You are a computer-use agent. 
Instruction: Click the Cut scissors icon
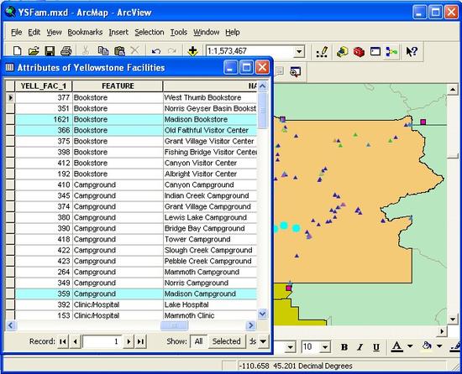(86, 51)
